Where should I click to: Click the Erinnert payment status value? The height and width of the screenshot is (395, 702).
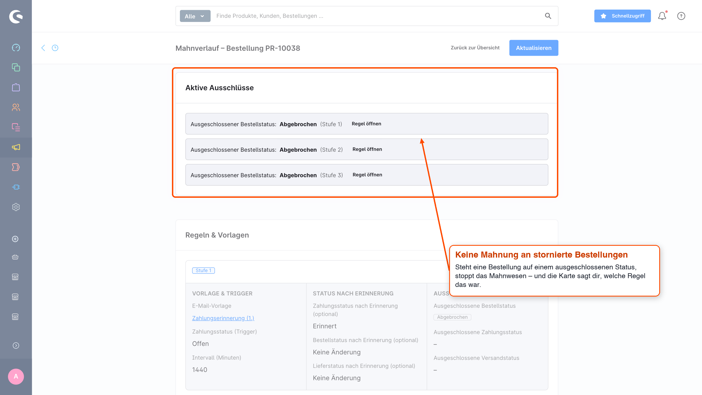coord(325,326)
